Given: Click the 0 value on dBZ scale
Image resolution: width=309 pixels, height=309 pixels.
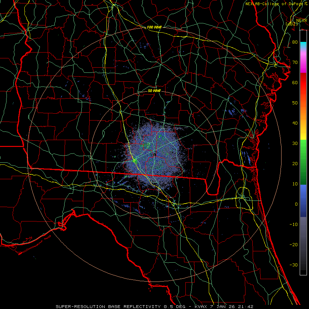Looking at the screenshot, I should [x=296, y=204].
